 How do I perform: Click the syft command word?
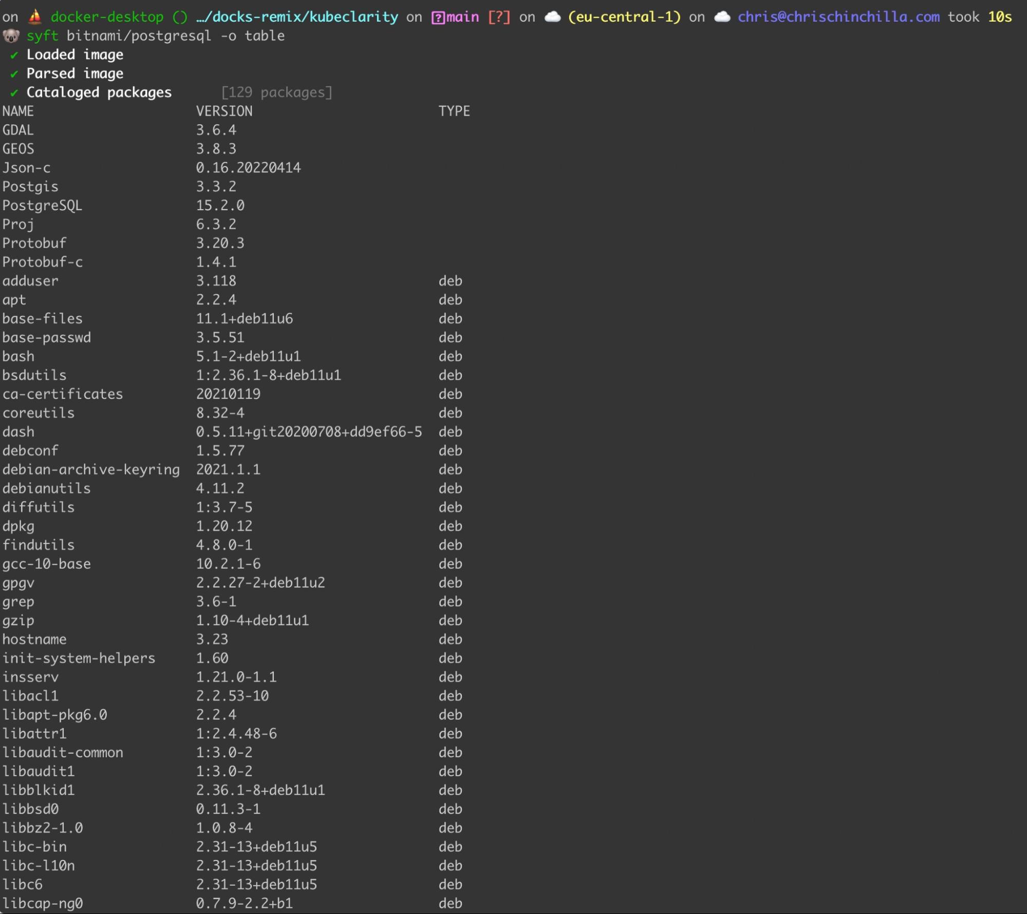[x=43, y=36]
